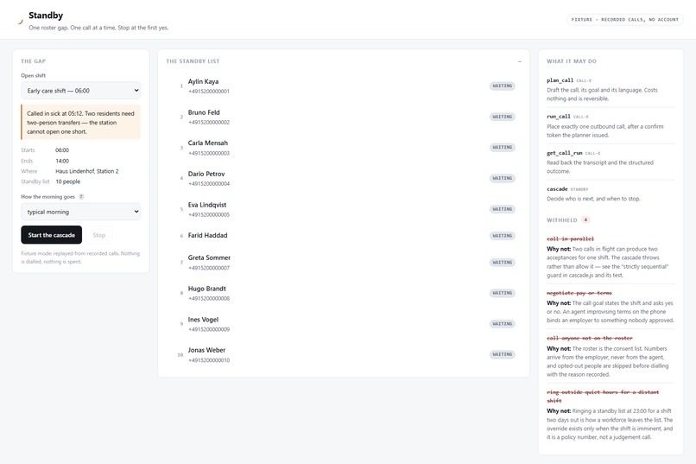Select the Eva Lindqvist row name

click(x=207, y=205)
